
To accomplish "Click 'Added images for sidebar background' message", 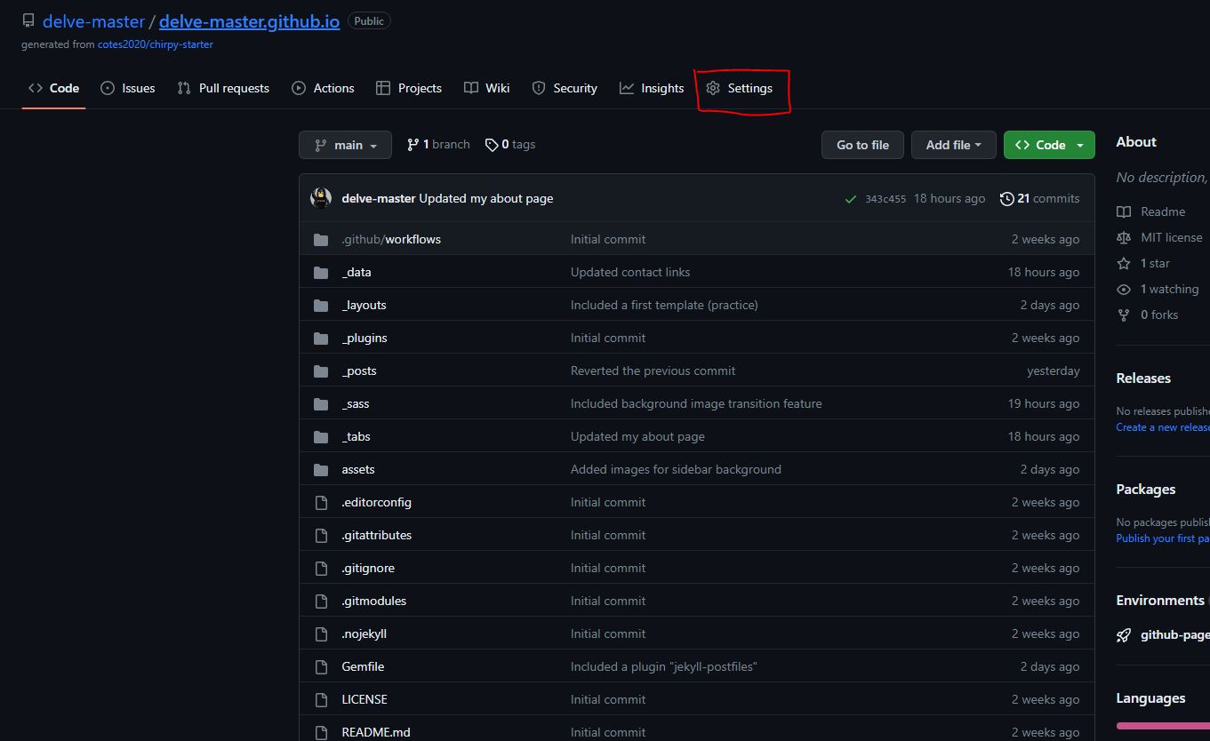I will 676,469.
